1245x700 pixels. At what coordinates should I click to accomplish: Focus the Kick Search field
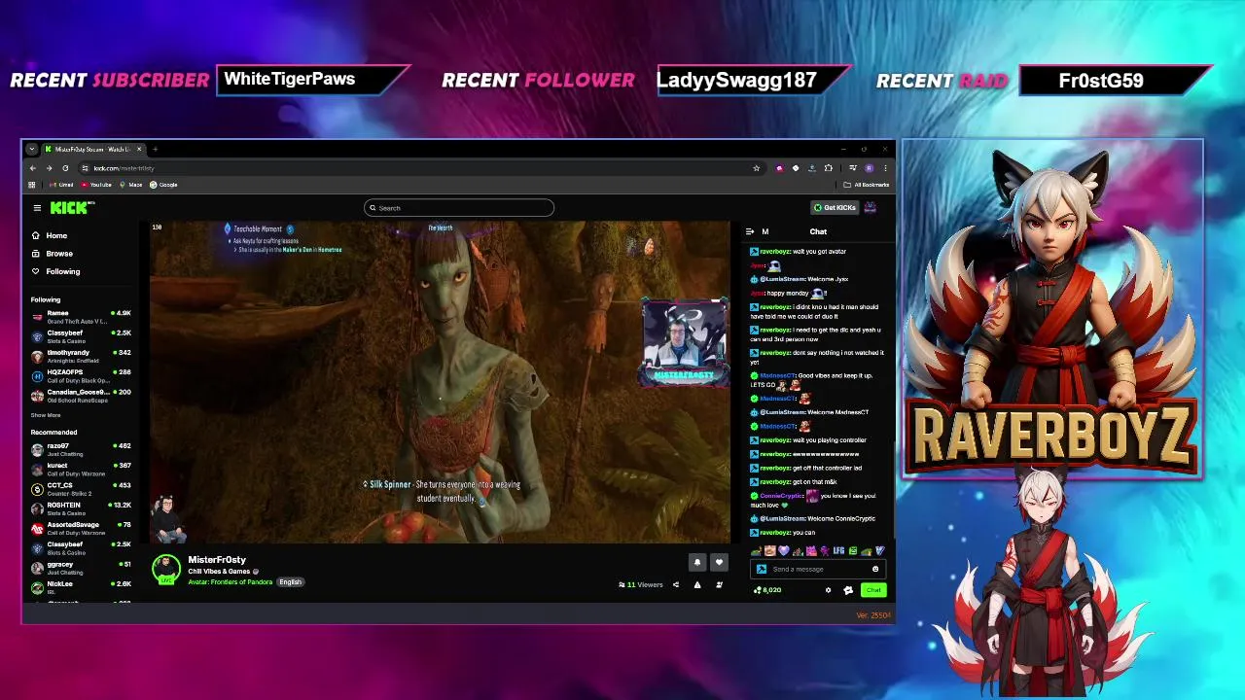point(459,208)
